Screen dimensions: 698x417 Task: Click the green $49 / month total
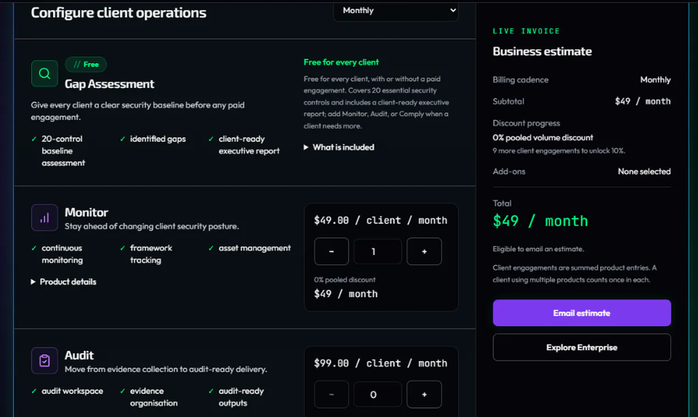tap(540, 221)
